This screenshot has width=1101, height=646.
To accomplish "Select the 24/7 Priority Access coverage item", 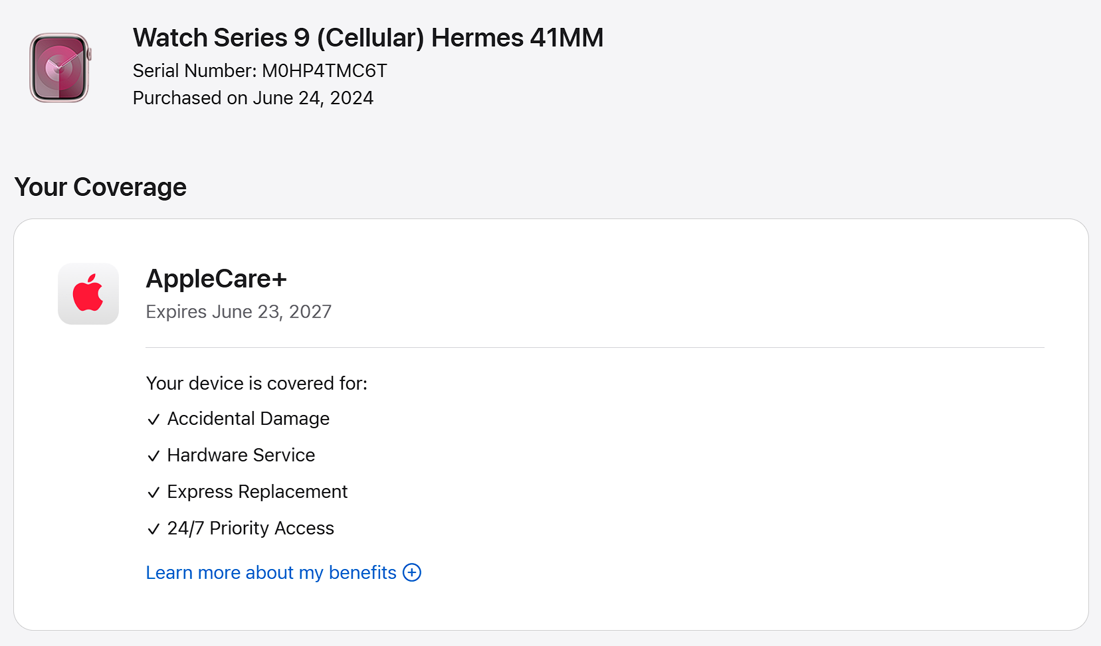I will pyautogui.click(x=250, y=528).
